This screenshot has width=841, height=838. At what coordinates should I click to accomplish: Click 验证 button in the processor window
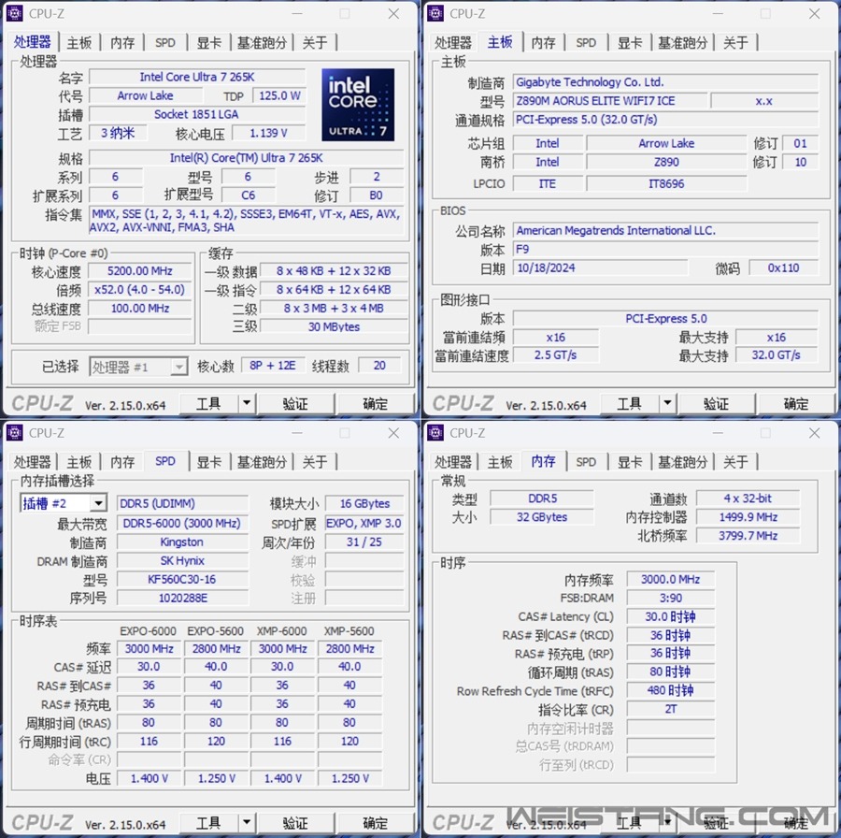point(295,403)
